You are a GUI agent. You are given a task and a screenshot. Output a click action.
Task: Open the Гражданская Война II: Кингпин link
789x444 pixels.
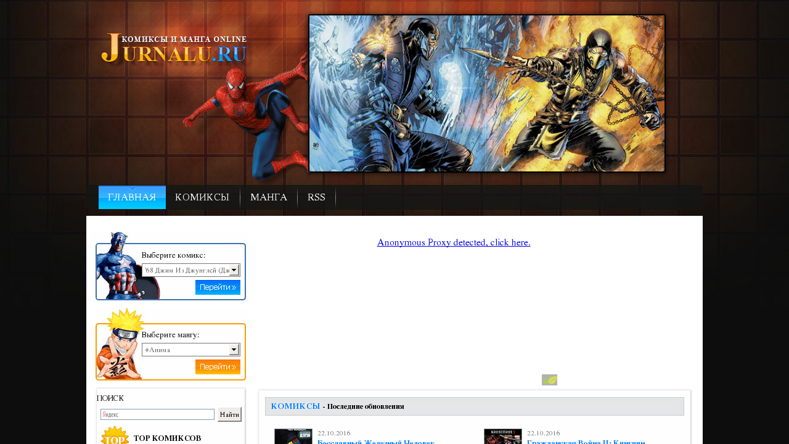click(586, 442)
